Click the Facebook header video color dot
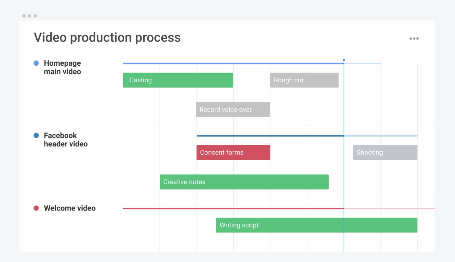Viewport: 455px width, 262px height. (36, 136)
